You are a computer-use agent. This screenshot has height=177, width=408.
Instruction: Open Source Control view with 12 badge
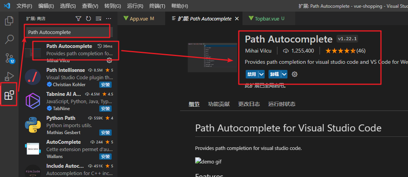point(9,58)
